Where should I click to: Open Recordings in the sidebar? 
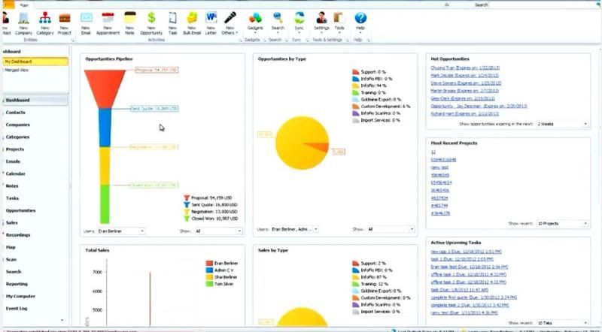17,235
